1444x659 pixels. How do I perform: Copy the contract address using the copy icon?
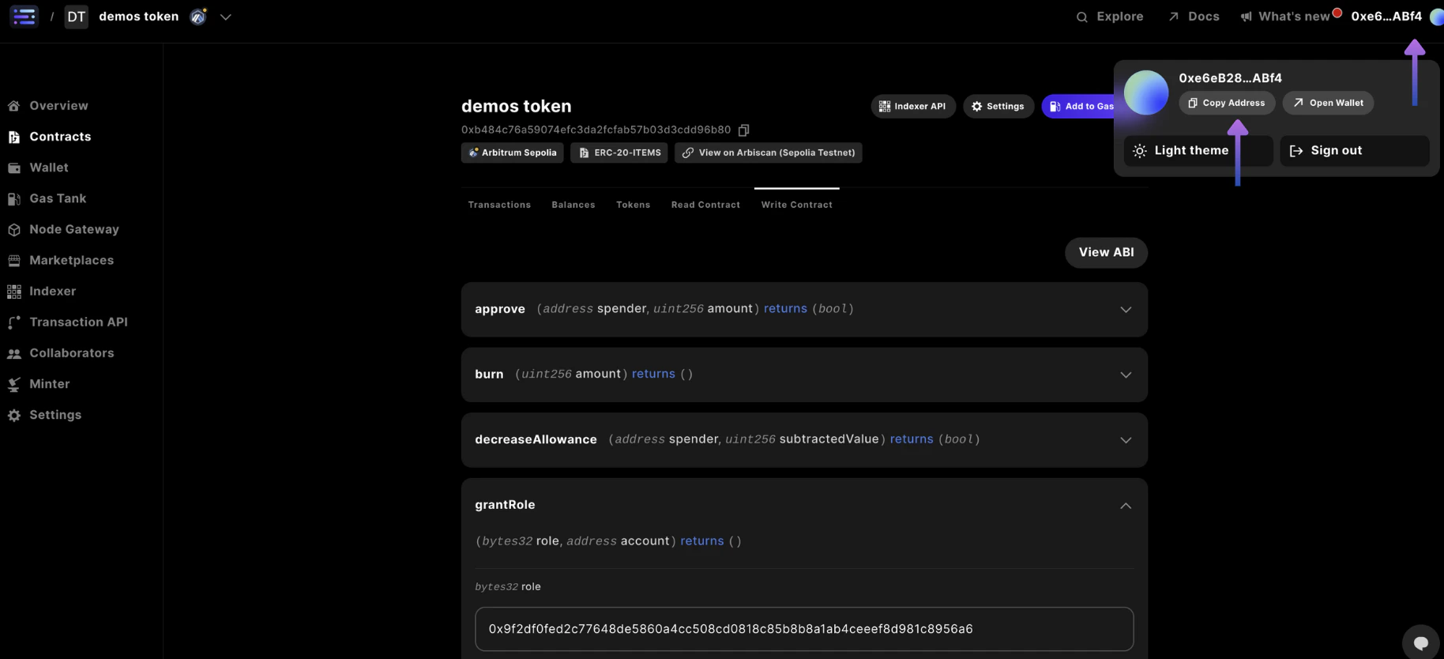(743, 130)
